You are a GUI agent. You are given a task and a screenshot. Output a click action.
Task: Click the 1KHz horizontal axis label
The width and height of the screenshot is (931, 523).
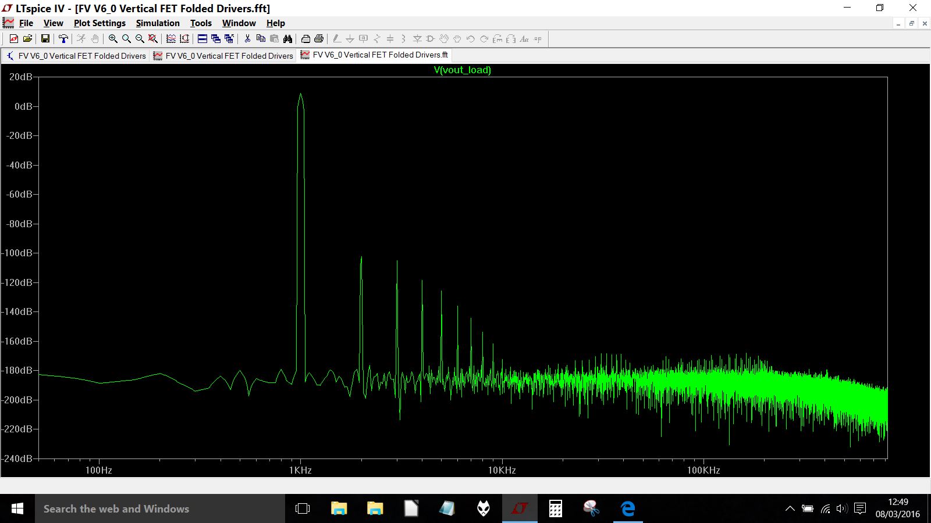coord(300,470)
